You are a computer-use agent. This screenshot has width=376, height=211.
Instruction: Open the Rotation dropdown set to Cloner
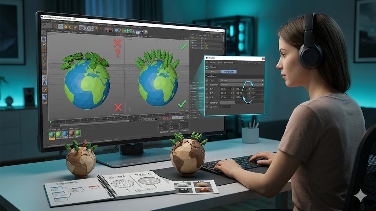click(x=241, y=85)
